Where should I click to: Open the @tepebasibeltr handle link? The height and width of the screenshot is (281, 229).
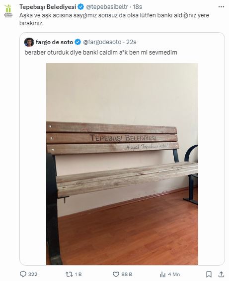pyautogui.click(x=107, y=7)
